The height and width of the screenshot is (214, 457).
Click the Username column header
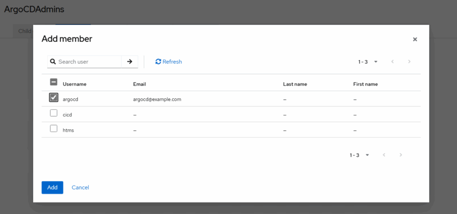coord(75,84)
